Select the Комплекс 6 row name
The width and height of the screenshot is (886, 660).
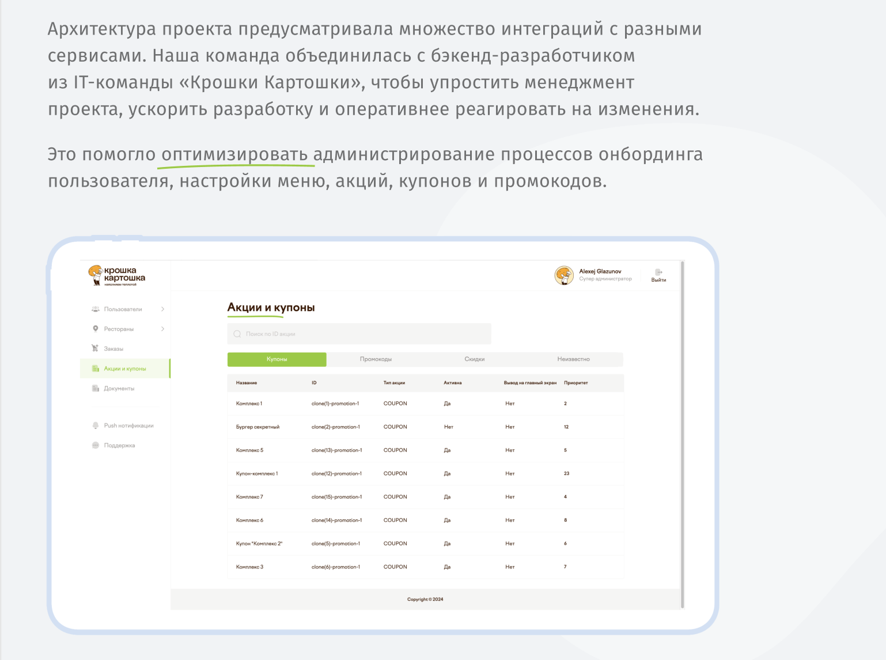tap(249, 521)
